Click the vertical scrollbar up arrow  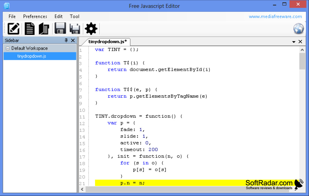[x=302, y=50]
